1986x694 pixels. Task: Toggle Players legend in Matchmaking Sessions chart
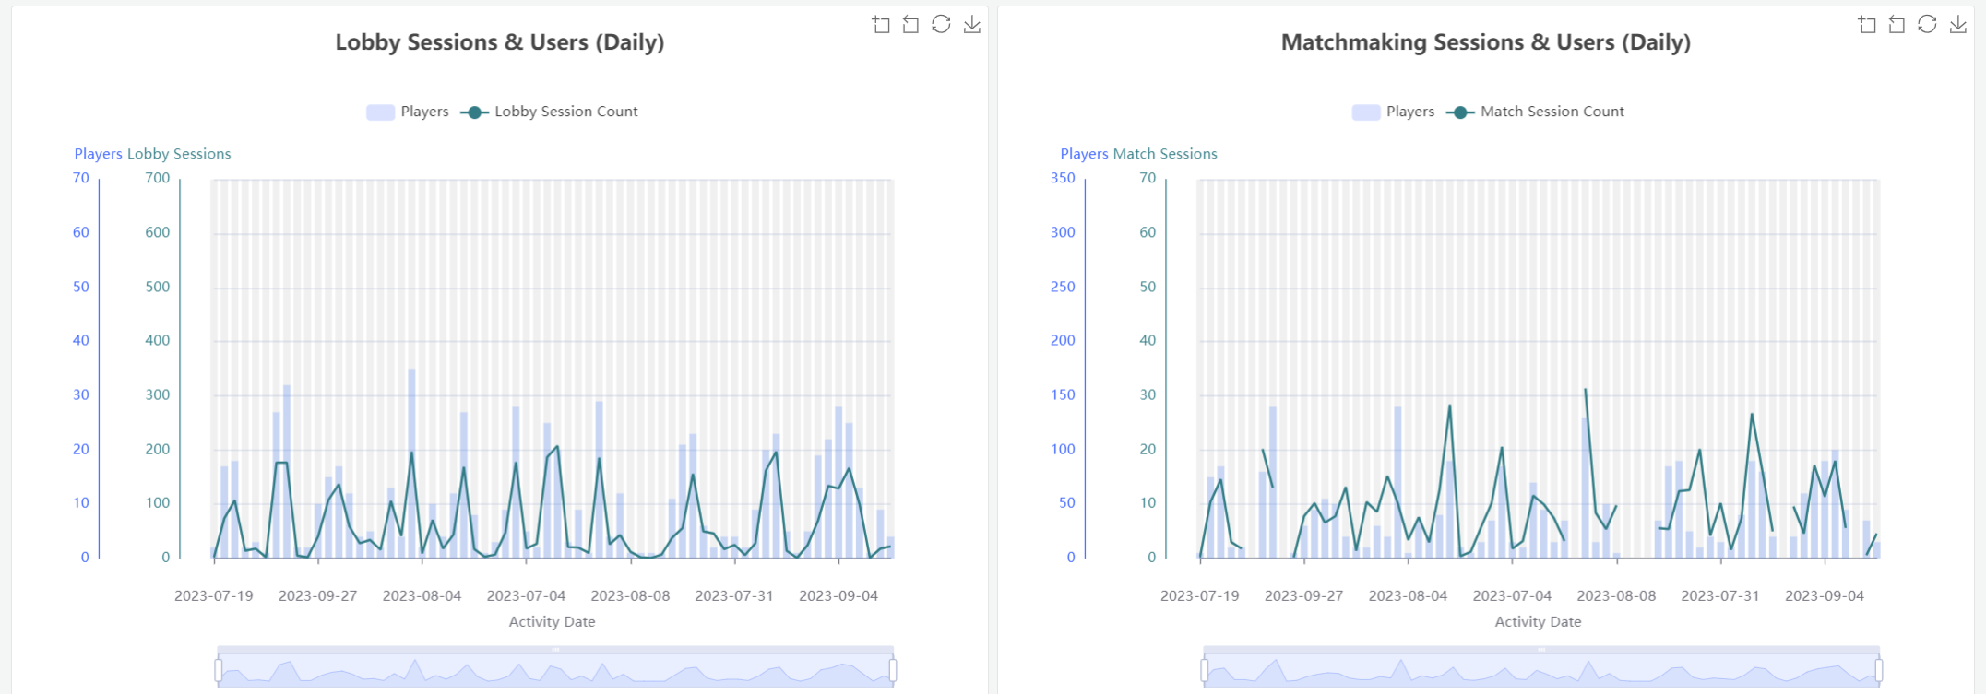pos(1393,112)
